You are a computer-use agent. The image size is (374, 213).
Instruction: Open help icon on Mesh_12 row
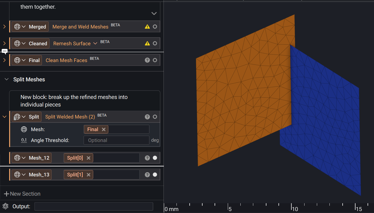click(x=147, y=158)
